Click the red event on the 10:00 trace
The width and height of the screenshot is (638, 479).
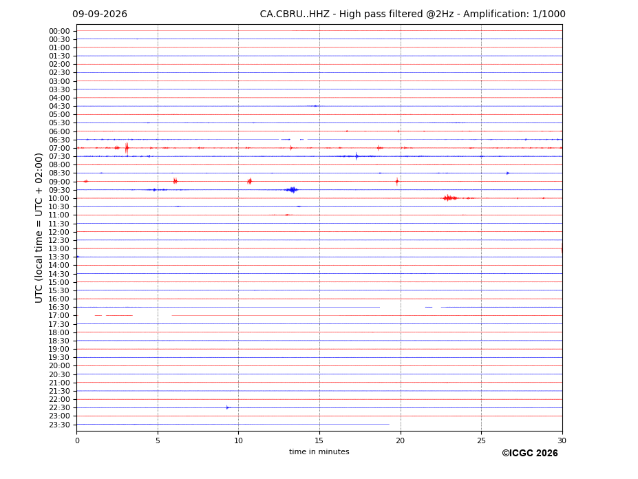[449, 198]
